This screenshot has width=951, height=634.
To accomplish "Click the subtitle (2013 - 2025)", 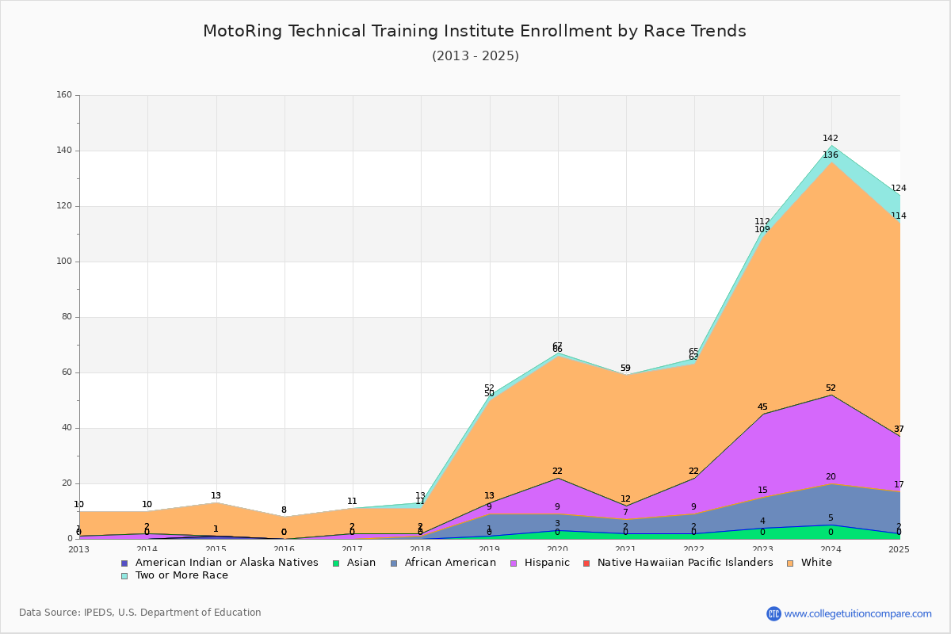I will point(475,56).
